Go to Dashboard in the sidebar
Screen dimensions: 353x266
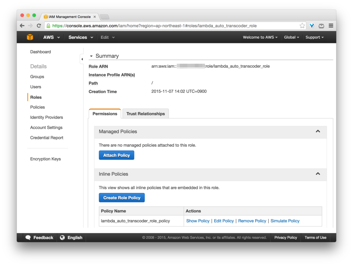(x=41, y=52)
